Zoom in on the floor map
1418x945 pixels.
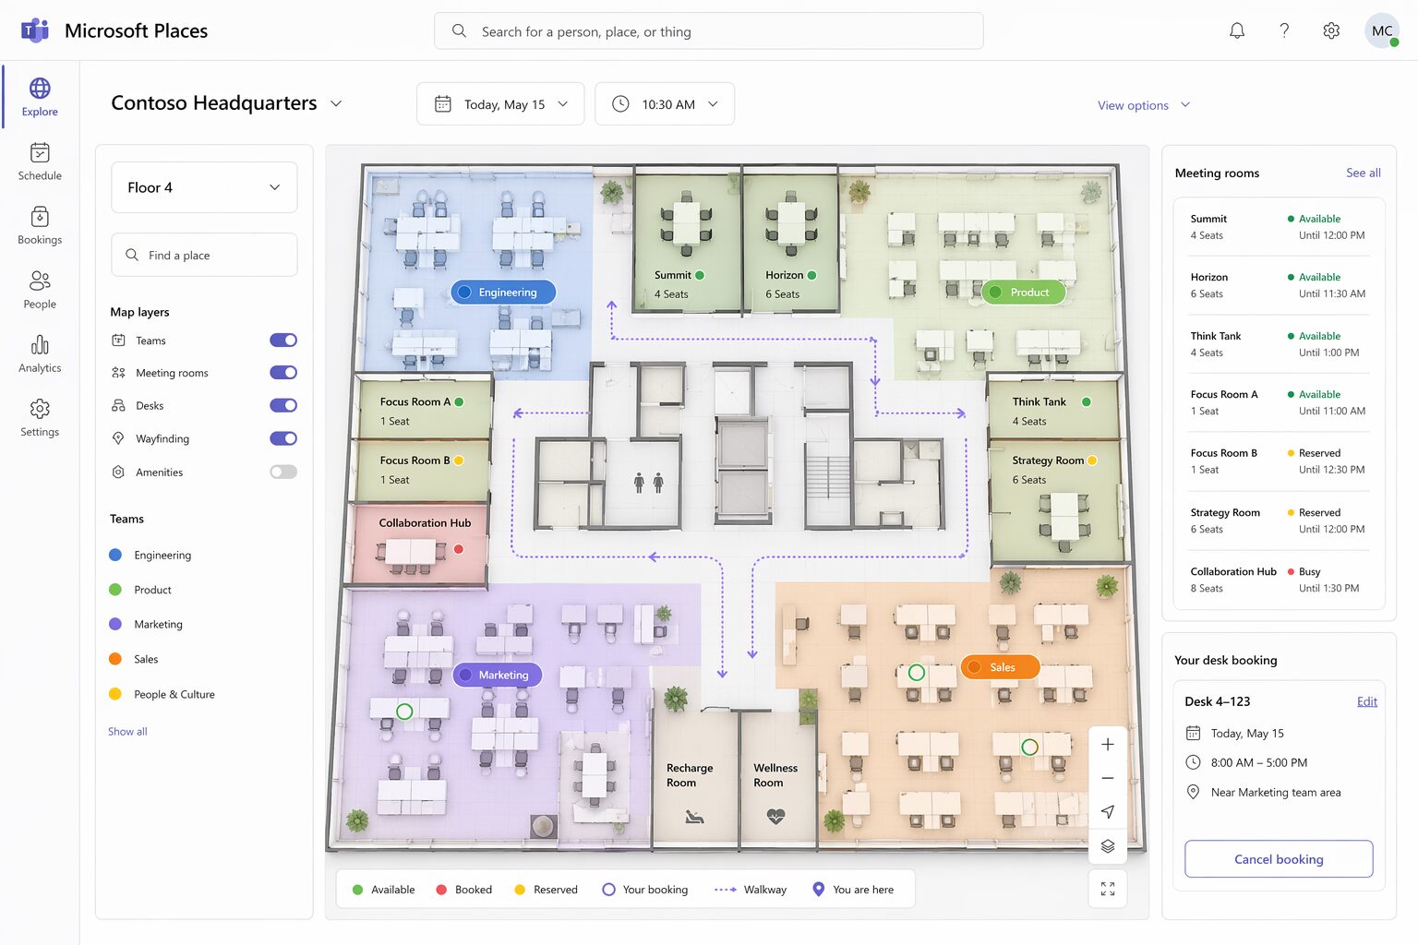(1108, 745)
